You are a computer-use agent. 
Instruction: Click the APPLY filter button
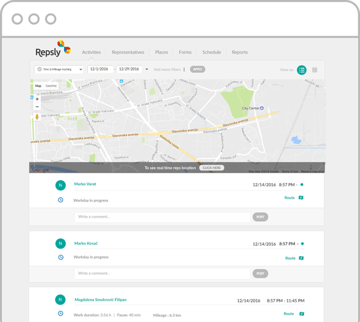coord(197,69)
